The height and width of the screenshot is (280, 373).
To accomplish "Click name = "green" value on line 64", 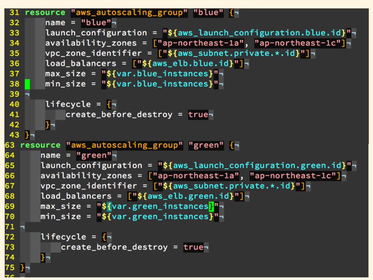I will coord(94,155).
